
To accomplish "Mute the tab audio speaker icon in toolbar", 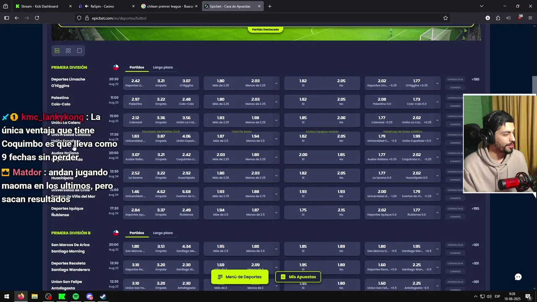I will [508, 18].
